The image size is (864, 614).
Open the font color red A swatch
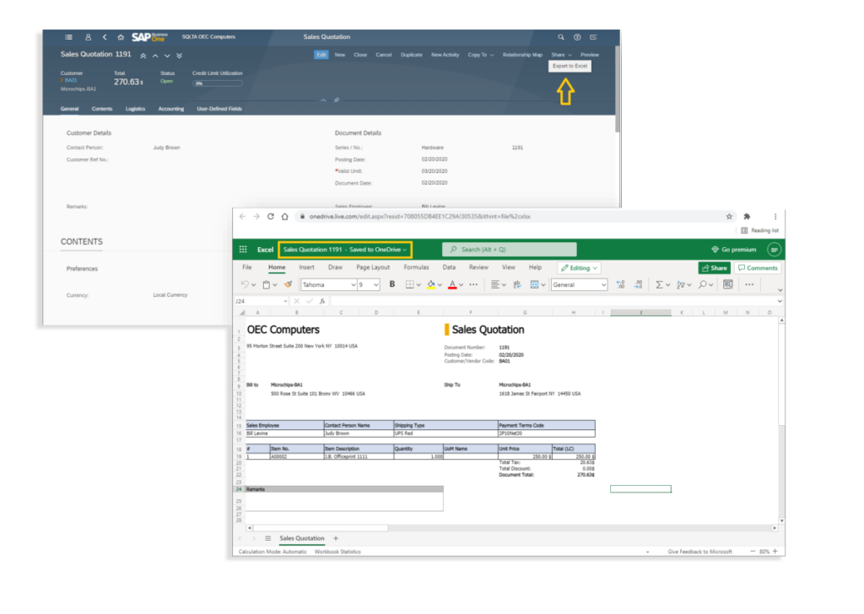452,285
